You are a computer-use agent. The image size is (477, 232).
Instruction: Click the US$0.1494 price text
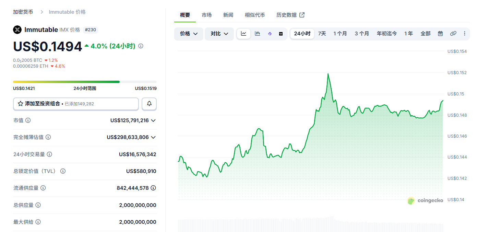48,46
